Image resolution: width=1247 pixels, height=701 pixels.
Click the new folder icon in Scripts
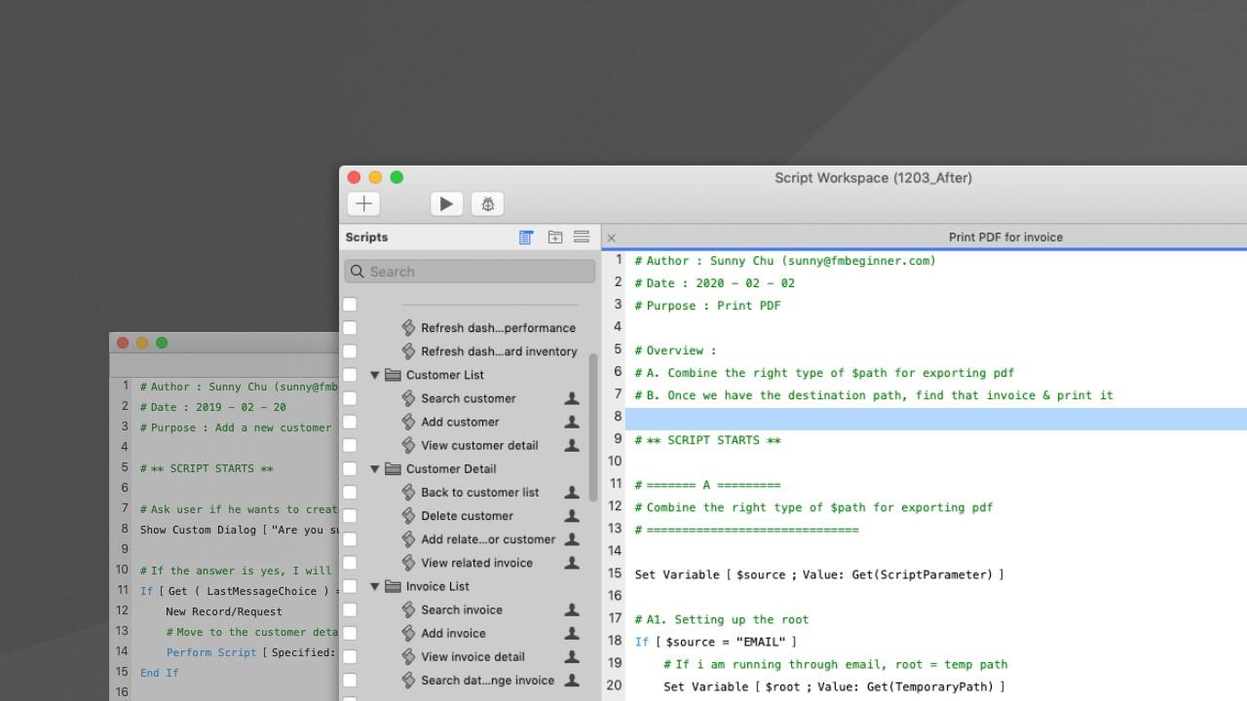click(554, 238)
